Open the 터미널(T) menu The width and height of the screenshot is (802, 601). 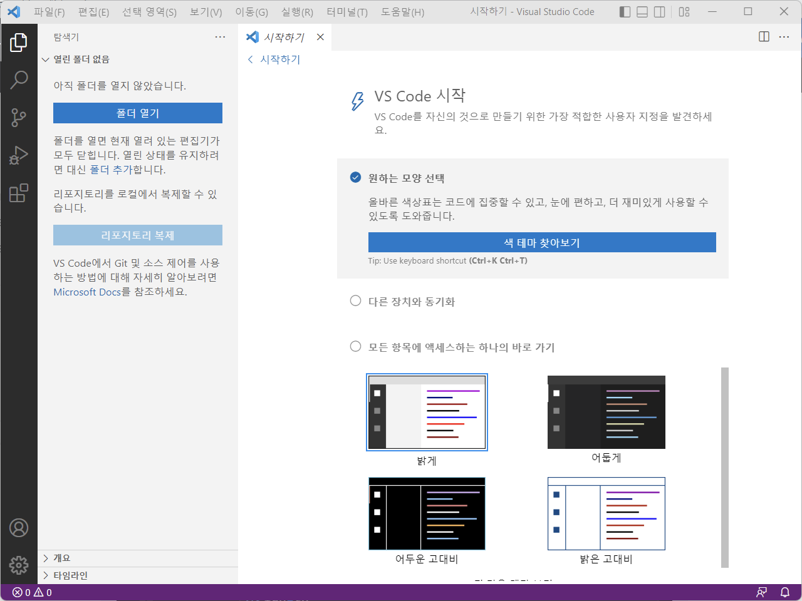pos(347,12)
